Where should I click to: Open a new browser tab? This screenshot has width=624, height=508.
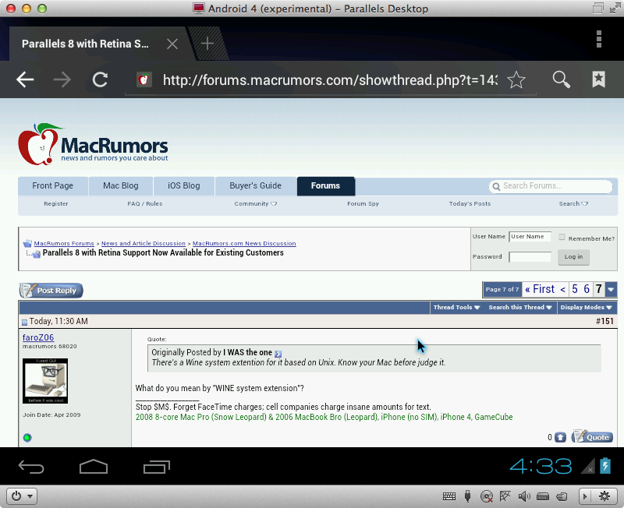207,44
